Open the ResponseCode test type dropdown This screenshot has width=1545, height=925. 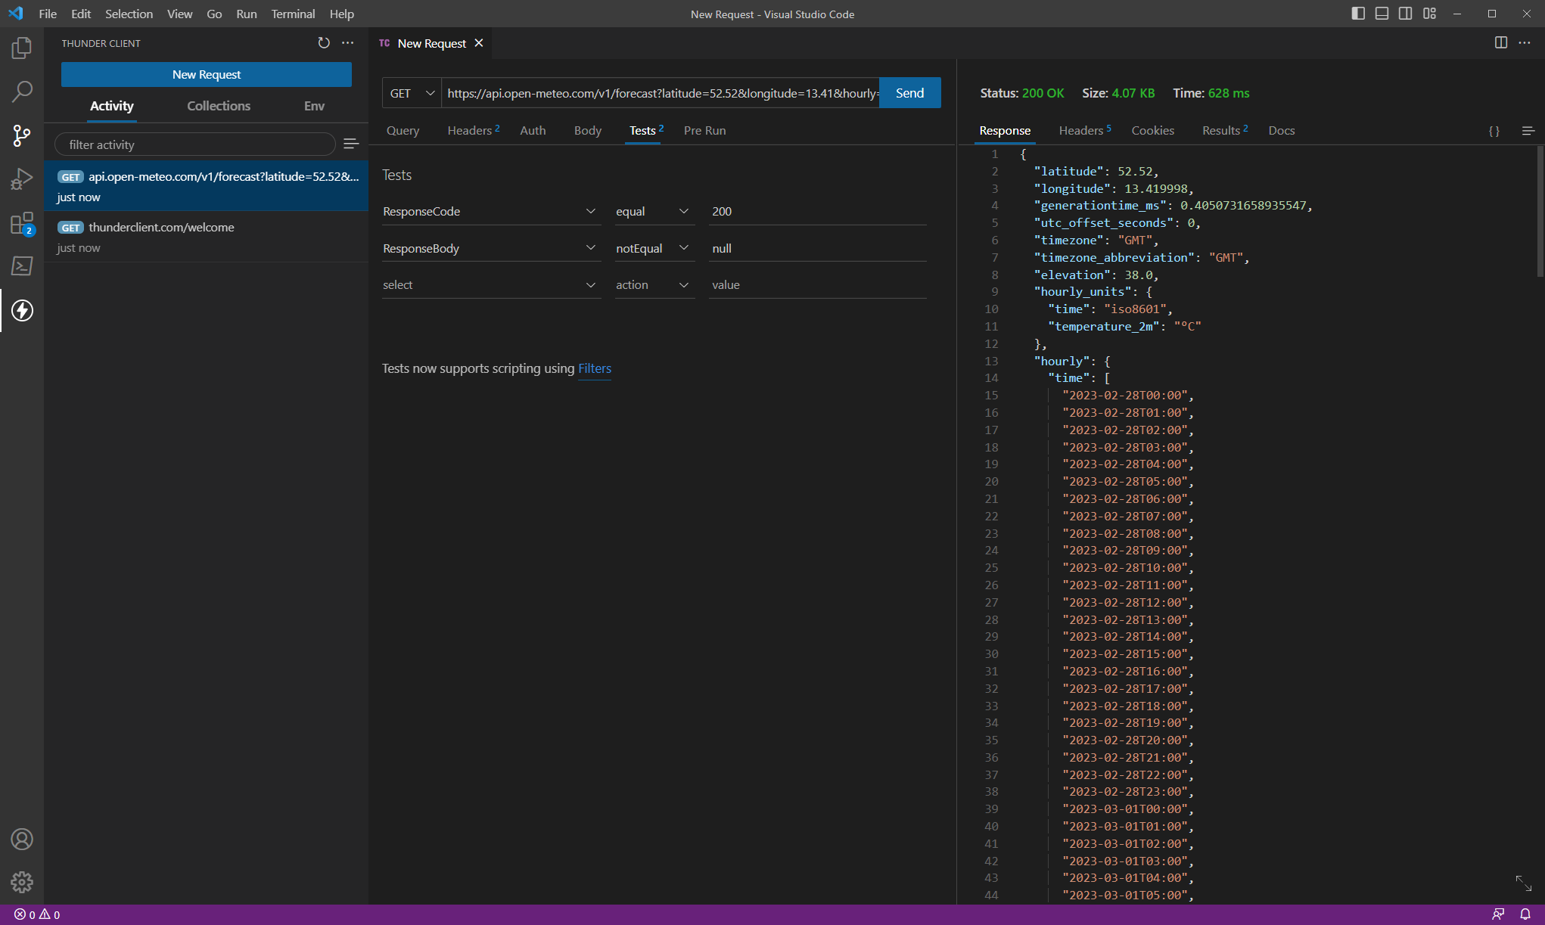(490, 212)
